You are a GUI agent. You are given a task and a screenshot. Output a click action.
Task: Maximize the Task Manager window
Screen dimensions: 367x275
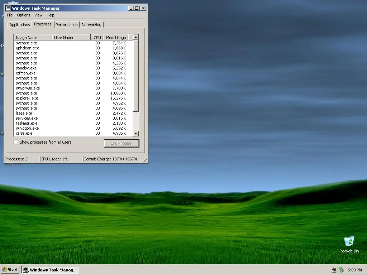(137, 8)
